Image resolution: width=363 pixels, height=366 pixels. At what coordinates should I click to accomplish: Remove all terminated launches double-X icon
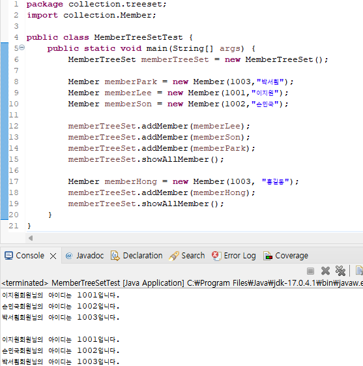coord(340,271)
